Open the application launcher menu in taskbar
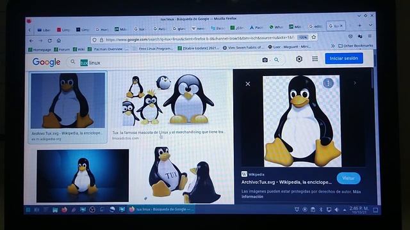Image resolution: width=410 pixels, height=230 pixels. click(28, 210)
